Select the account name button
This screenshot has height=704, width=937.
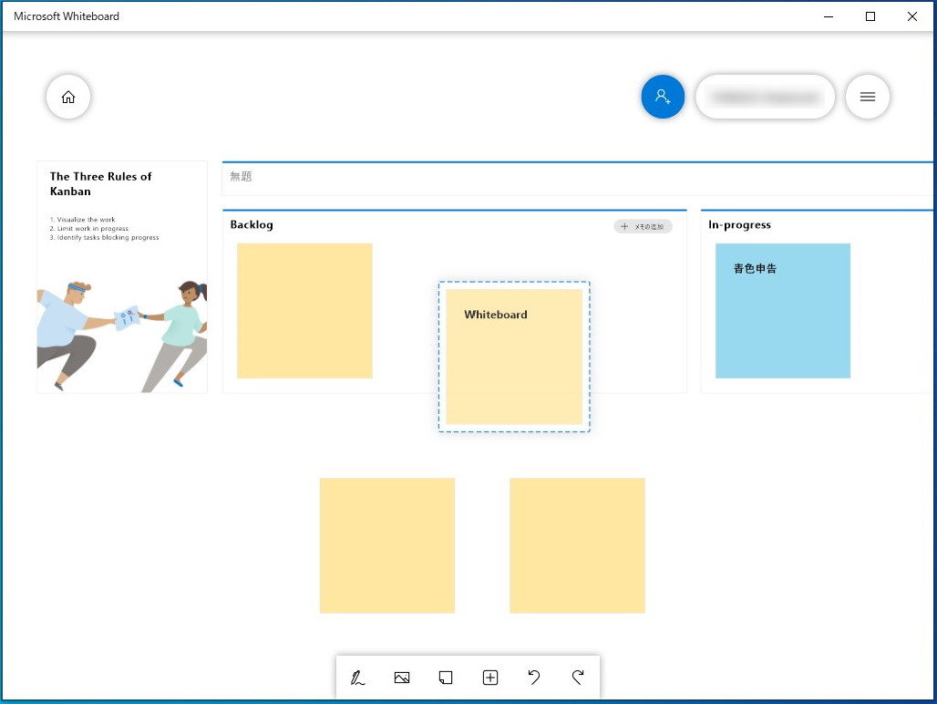coord(766,96)
